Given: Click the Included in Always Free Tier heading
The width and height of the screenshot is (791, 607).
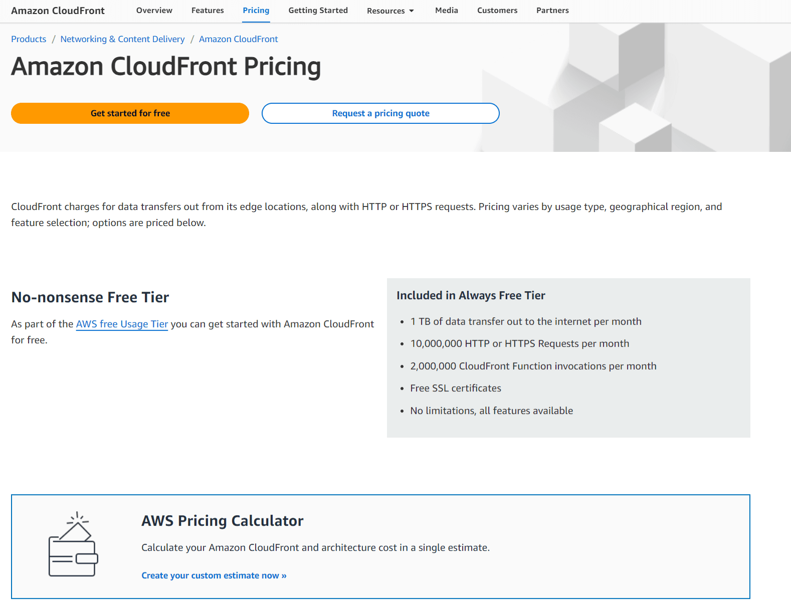Looking at the screenshot, I should [x=471, y=296].
